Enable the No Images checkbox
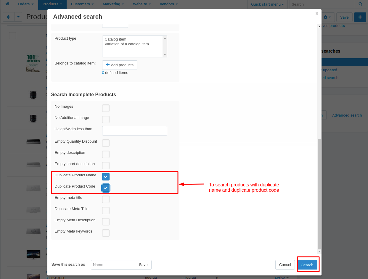Screen dimensions: 368x279 point(106,108)
